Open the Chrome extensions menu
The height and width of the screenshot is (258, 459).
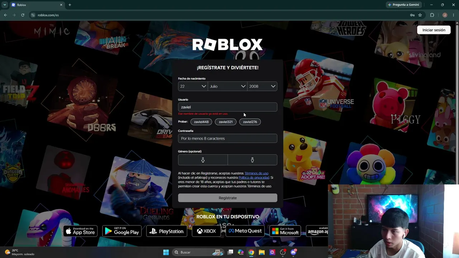(432, 15)
